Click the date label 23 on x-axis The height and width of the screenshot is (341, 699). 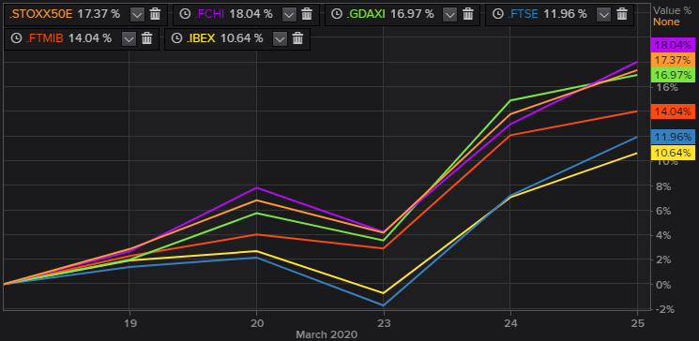tap(383, 323)
